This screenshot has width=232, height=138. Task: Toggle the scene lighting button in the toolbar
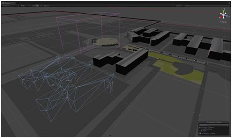click(37, 6)
